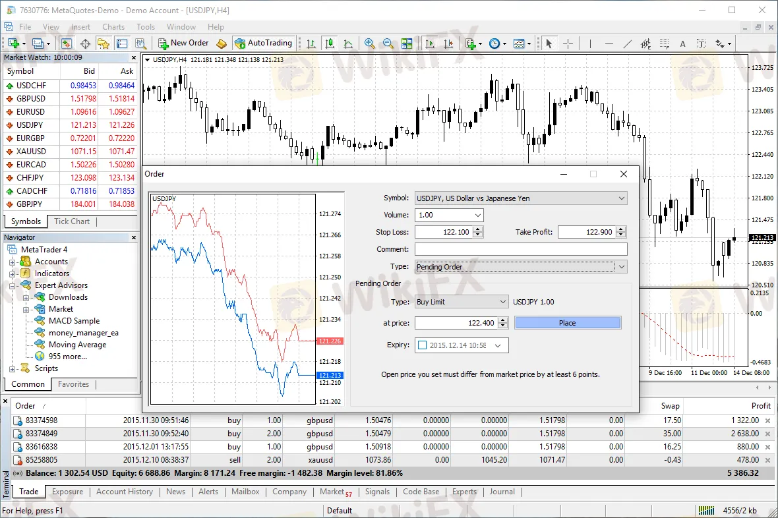Screen dimensions: 778x518
Task: Expand the Scripts tree node
Action: [13, 368]
